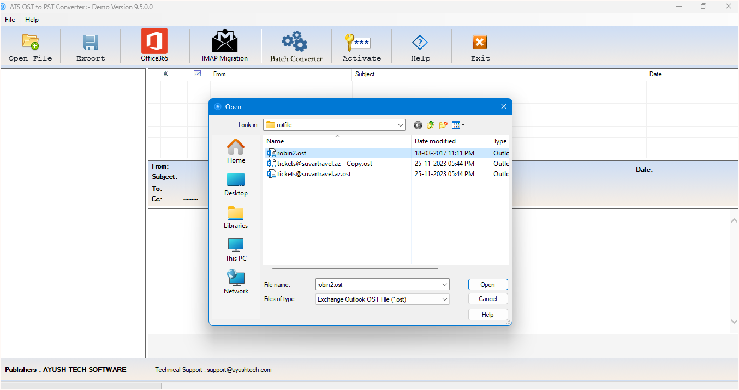Image resolution: width=739 pixels, height=390 pixels.
Task: Close the Open dialog
Action: pyautogui.click(x=504, y=107)
